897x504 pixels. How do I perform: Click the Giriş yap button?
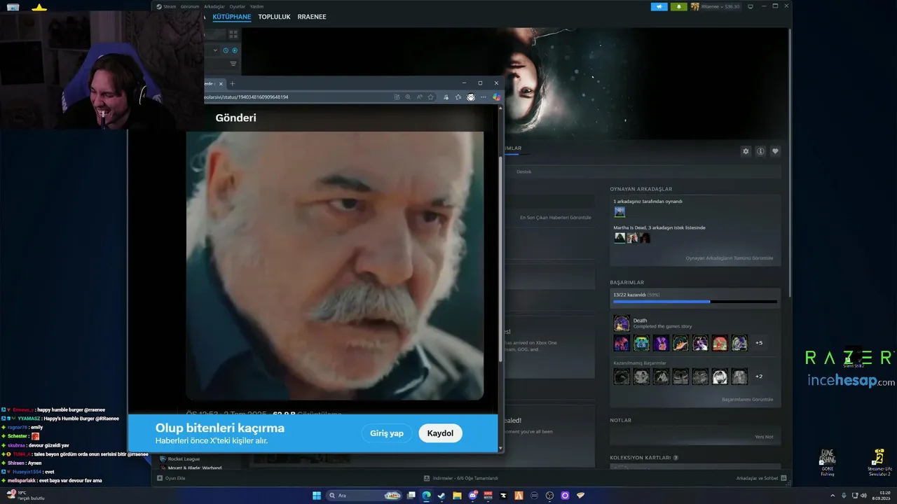coord(387,433)
